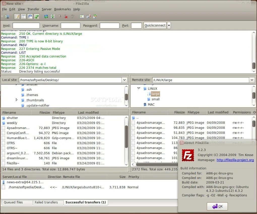Click the Port input field
The image size is (257, 214).
point(136,25)
